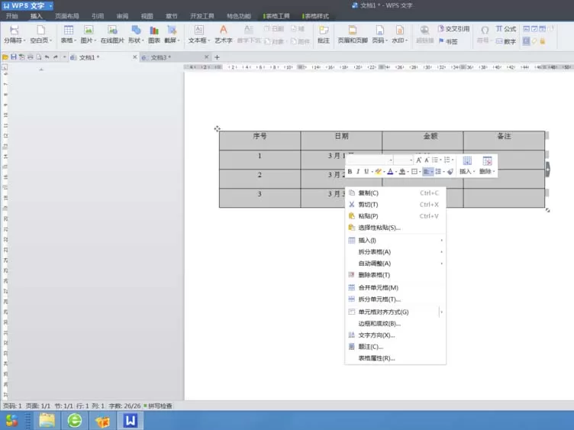Open the font name dropdown in mini toolbar

391,160
